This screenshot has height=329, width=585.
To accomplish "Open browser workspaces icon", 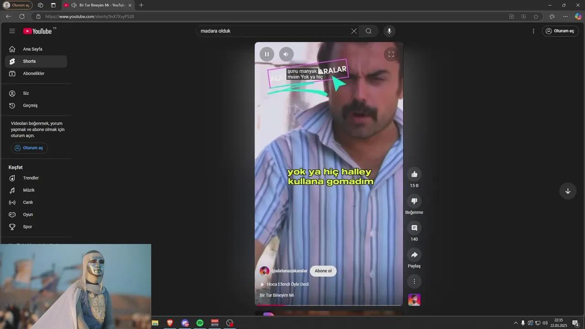I will click(x=40, y=5).
